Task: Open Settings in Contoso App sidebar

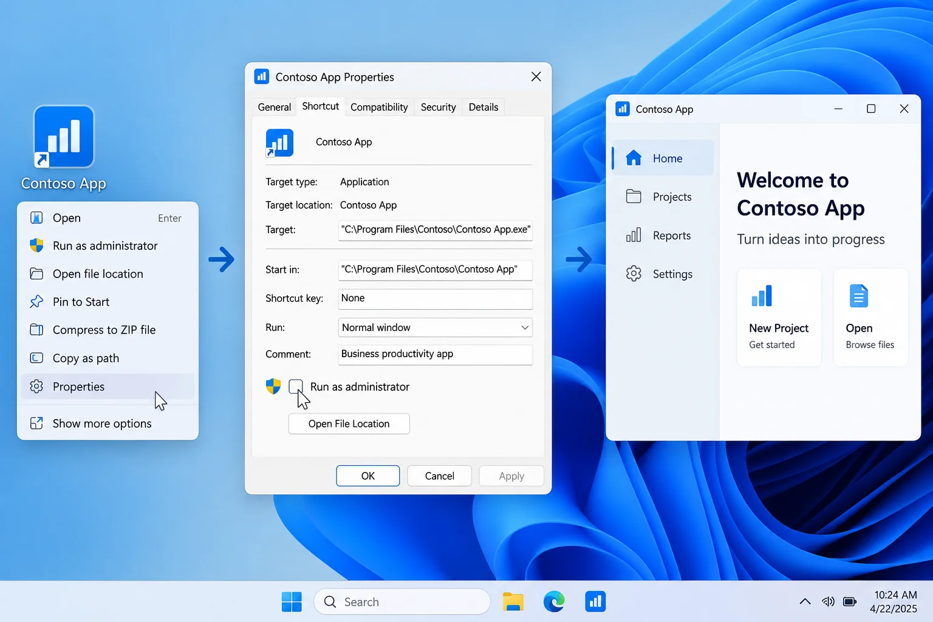Action: [x=663, y=274]
